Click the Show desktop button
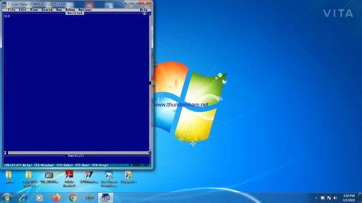Viewport: 362px width, 203px height. (360, 198)
